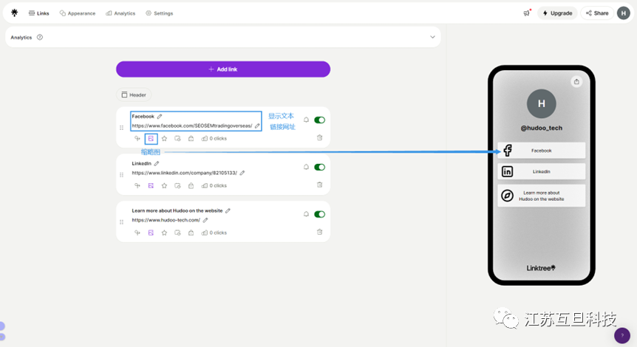Click the thumbnail icon on Facebook link
The height and width of the screenshot is (347, 637).
click(151, 138)
